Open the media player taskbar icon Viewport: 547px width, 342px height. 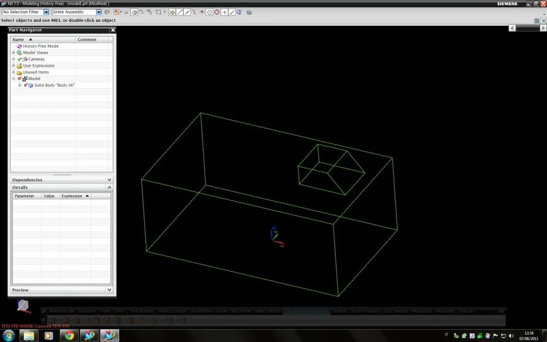[x=49, y=336]
